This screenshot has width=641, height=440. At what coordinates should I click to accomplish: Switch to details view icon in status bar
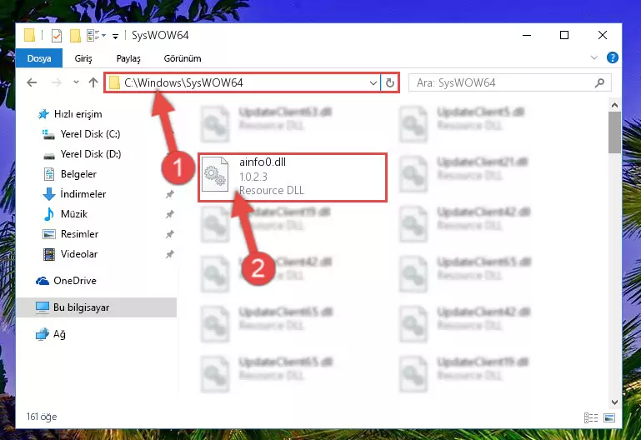pyautogui.click(x=591, y=417)
